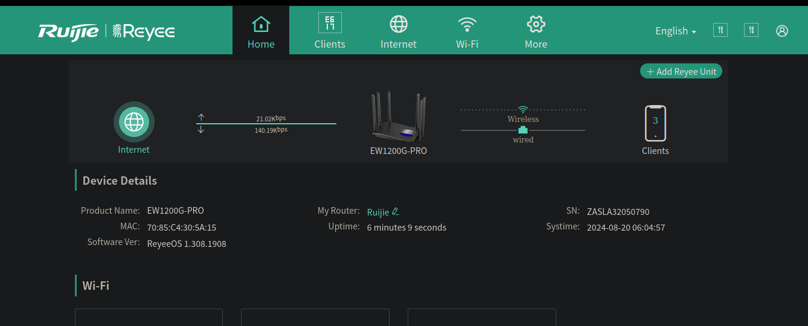Click the globe icon in Internet tab
Image resolution: width=808 pixels, height=326 pixels.
coord(399,24)
